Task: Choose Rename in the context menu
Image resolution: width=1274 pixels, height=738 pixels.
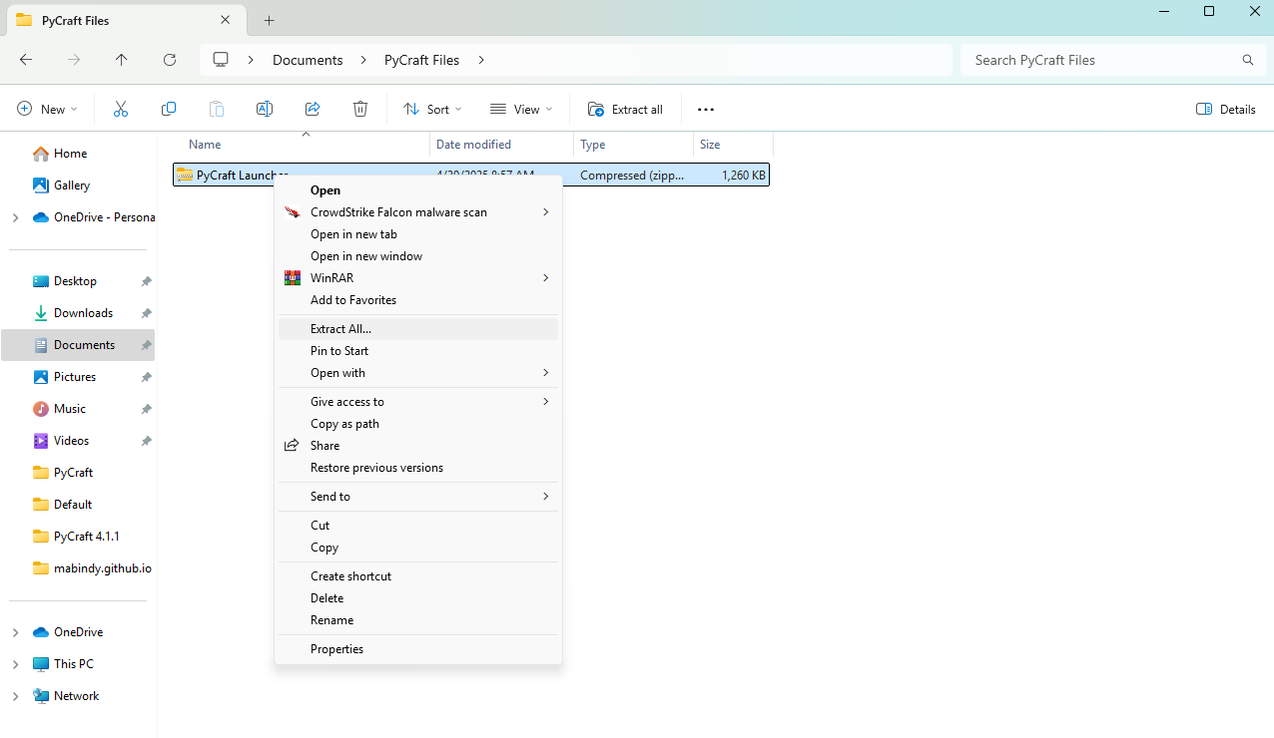Action: [418, 620]
